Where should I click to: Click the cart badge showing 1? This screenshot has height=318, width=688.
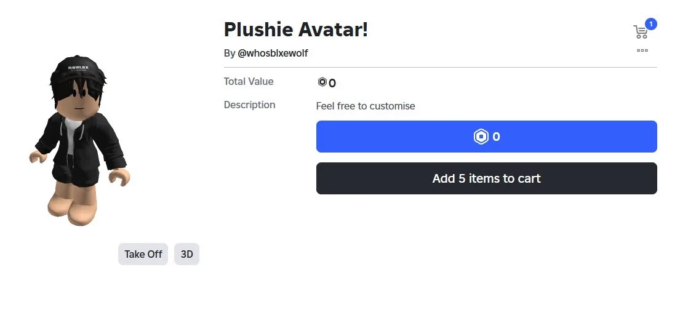pyautogui.click(x=651, y=24)
